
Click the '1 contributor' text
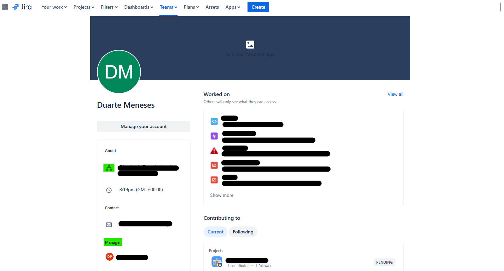point(238,266)
